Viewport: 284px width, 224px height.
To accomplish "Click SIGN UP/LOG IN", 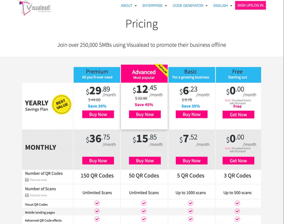I will coord(250,5).
